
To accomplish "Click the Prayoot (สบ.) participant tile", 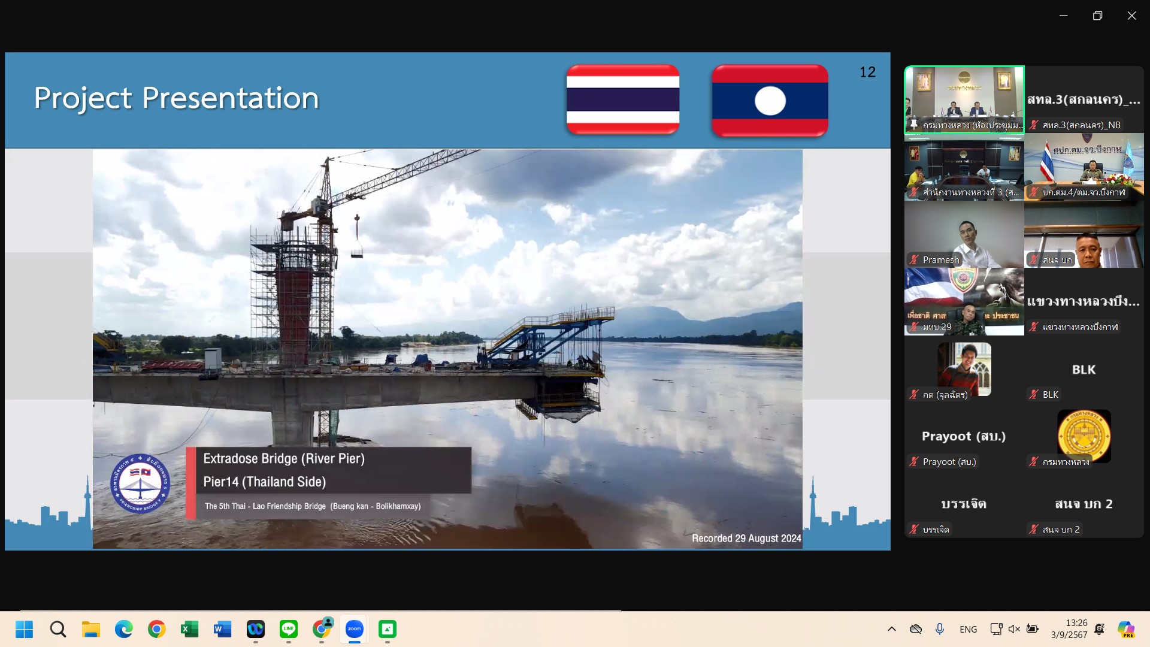I will coord(964,436).
